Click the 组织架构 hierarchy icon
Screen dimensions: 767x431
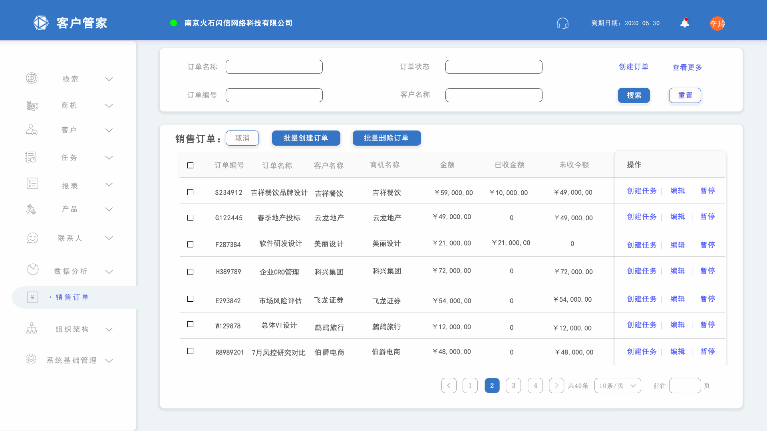click(x=32, y=328)
